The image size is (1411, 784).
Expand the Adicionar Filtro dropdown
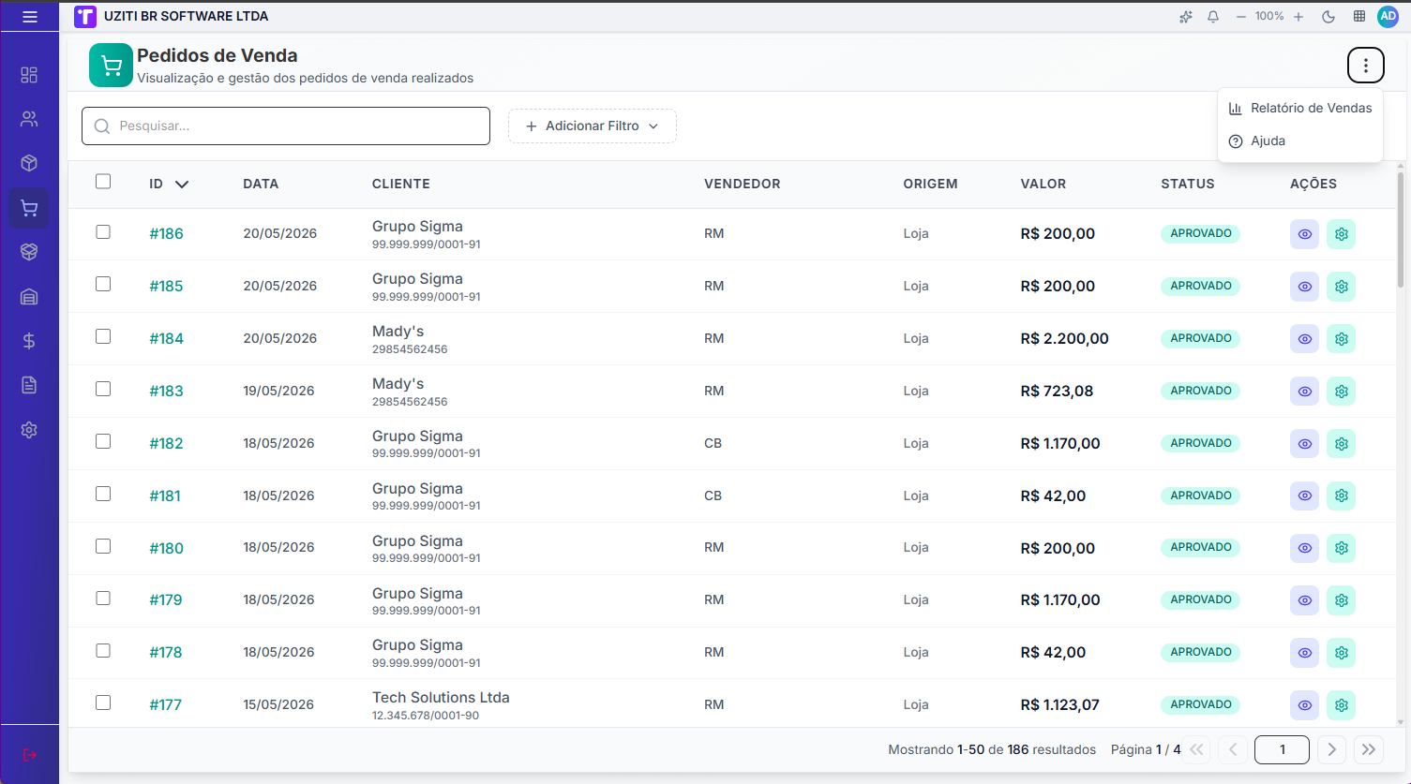point(593,126)
